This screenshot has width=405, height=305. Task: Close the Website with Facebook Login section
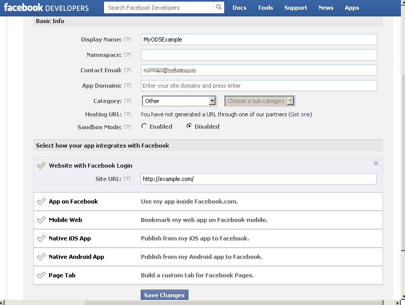tap(376, 164)
